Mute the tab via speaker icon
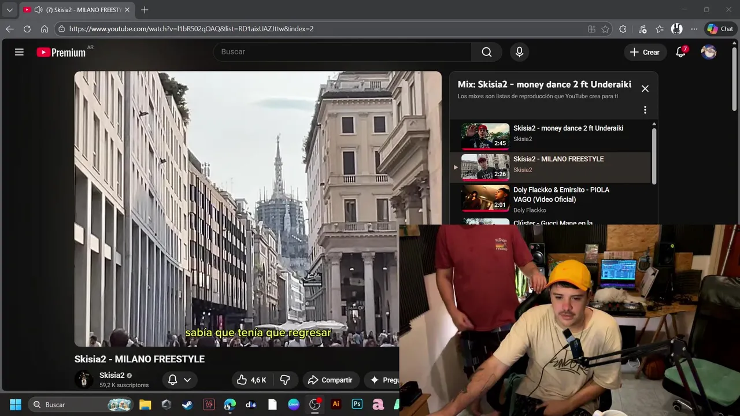Image resolution: width=740 pixels, height=416 pixels. [x=38, y=10]
